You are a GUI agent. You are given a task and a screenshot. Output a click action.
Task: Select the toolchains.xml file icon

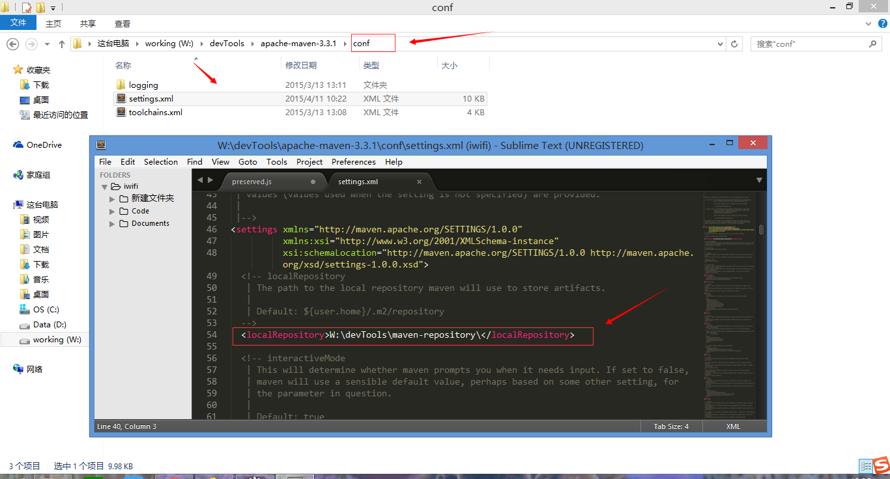pyautogui.click(x=121, y=112)
